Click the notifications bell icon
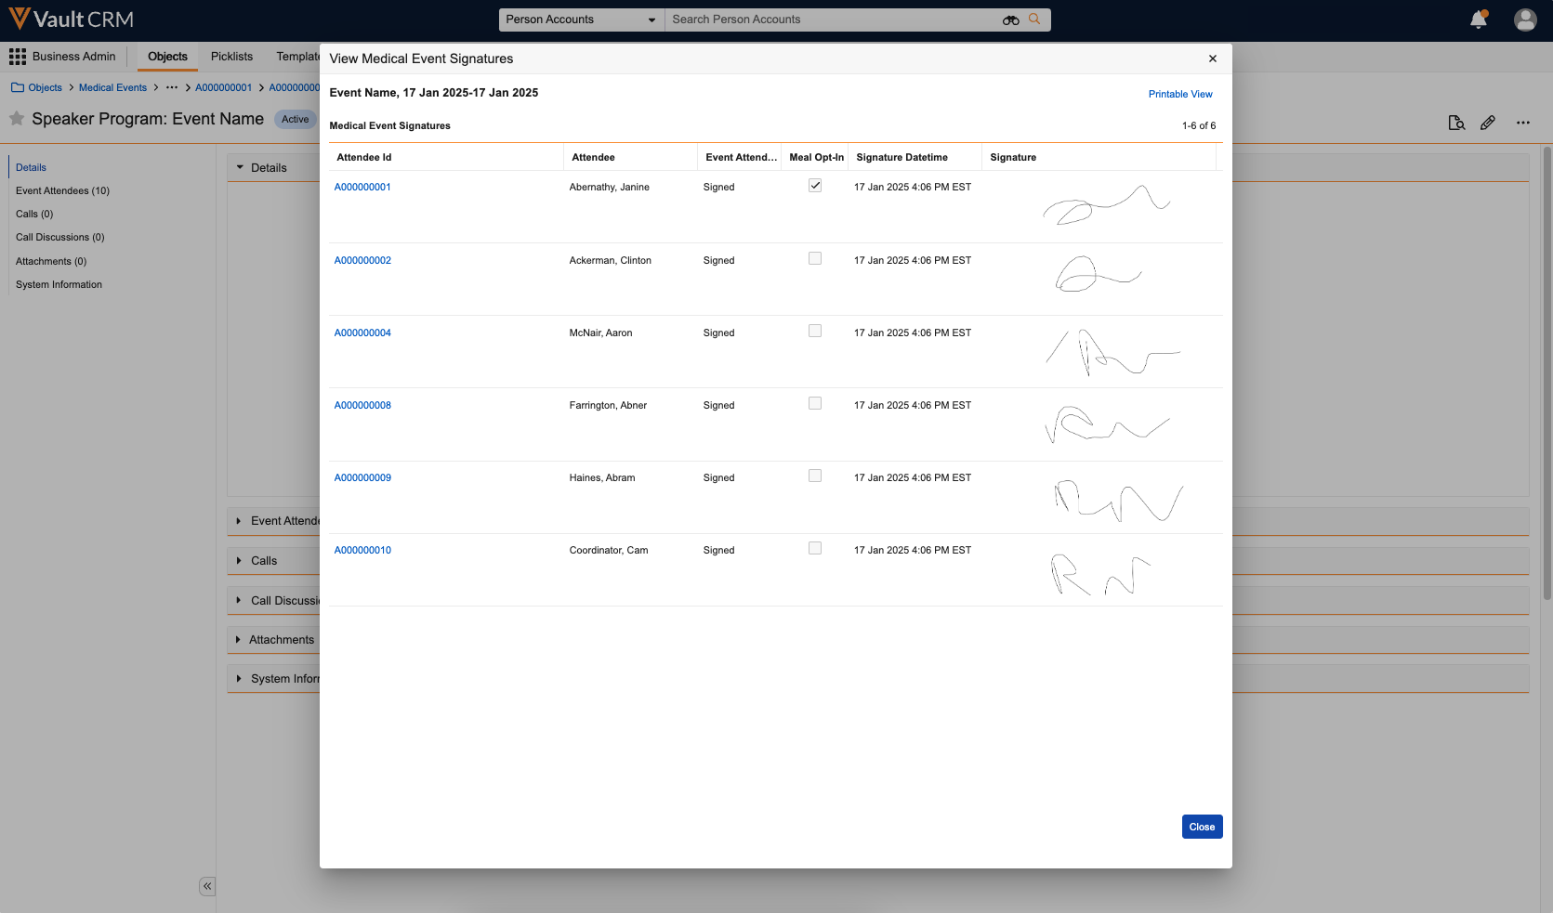The height and width of the screenshot is (913, 1553). pos(1478,20)
